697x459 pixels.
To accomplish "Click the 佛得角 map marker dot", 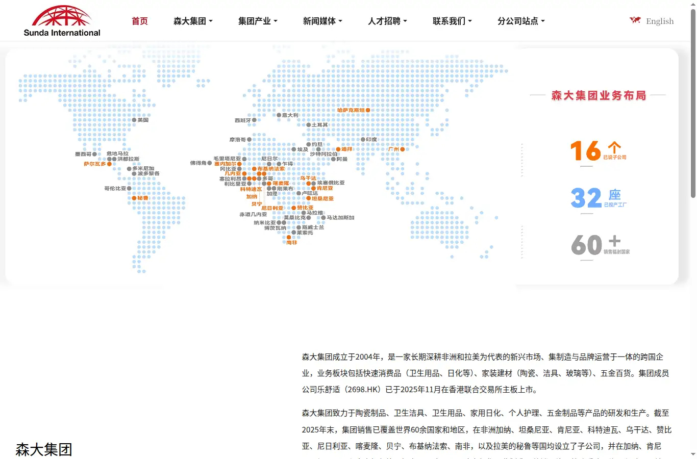I will coord(209,163).
